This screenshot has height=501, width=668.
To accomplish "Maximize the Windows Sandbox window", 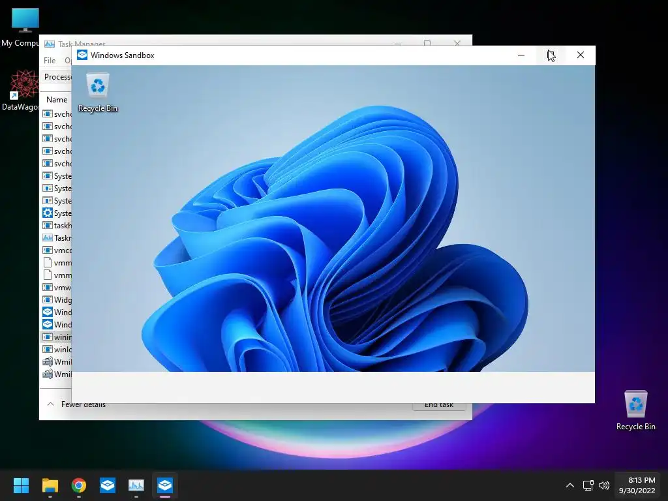I will click(x=551, y=55).
